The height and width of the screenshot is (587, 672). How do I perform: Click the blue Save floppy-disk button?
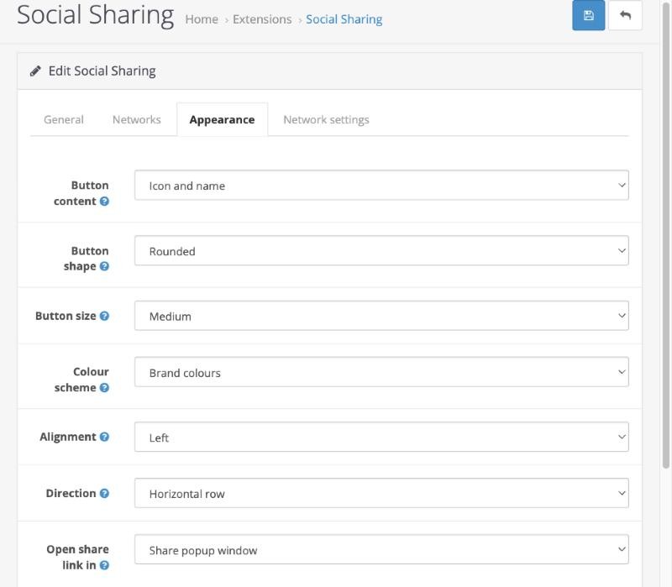[588, 15]
